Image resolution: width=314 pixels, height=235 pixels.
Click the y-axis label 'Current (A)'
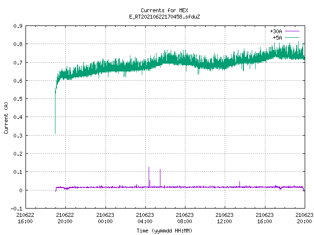[6, 118]
